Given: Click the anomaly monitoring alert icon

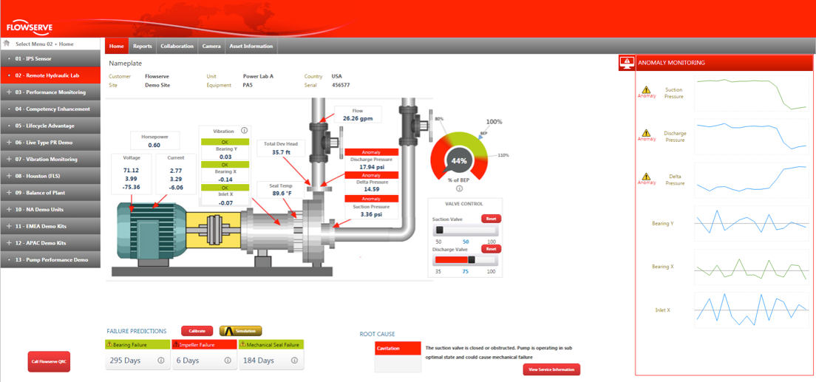Looking at the screenshot, I should tap(627, 63).
